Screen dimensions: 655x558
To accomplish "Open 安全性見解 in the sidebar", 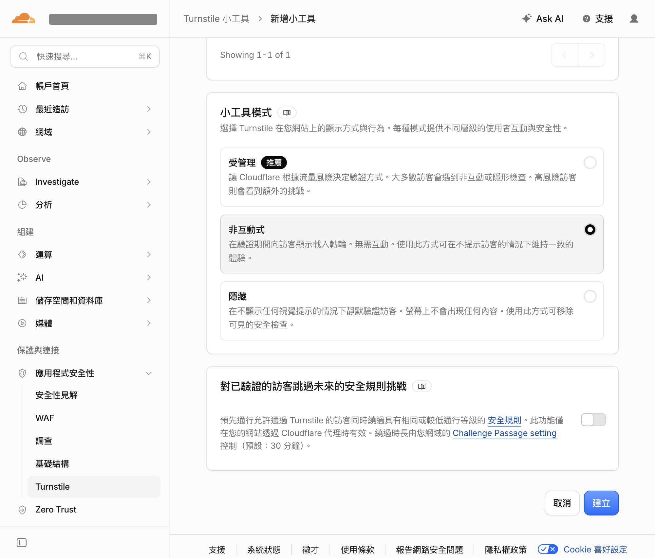I will [56, 395].
